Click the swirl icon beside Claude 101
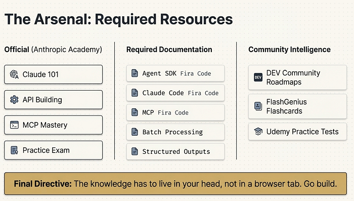This screenshot has width=354, height=201. (x=14, y=74)
